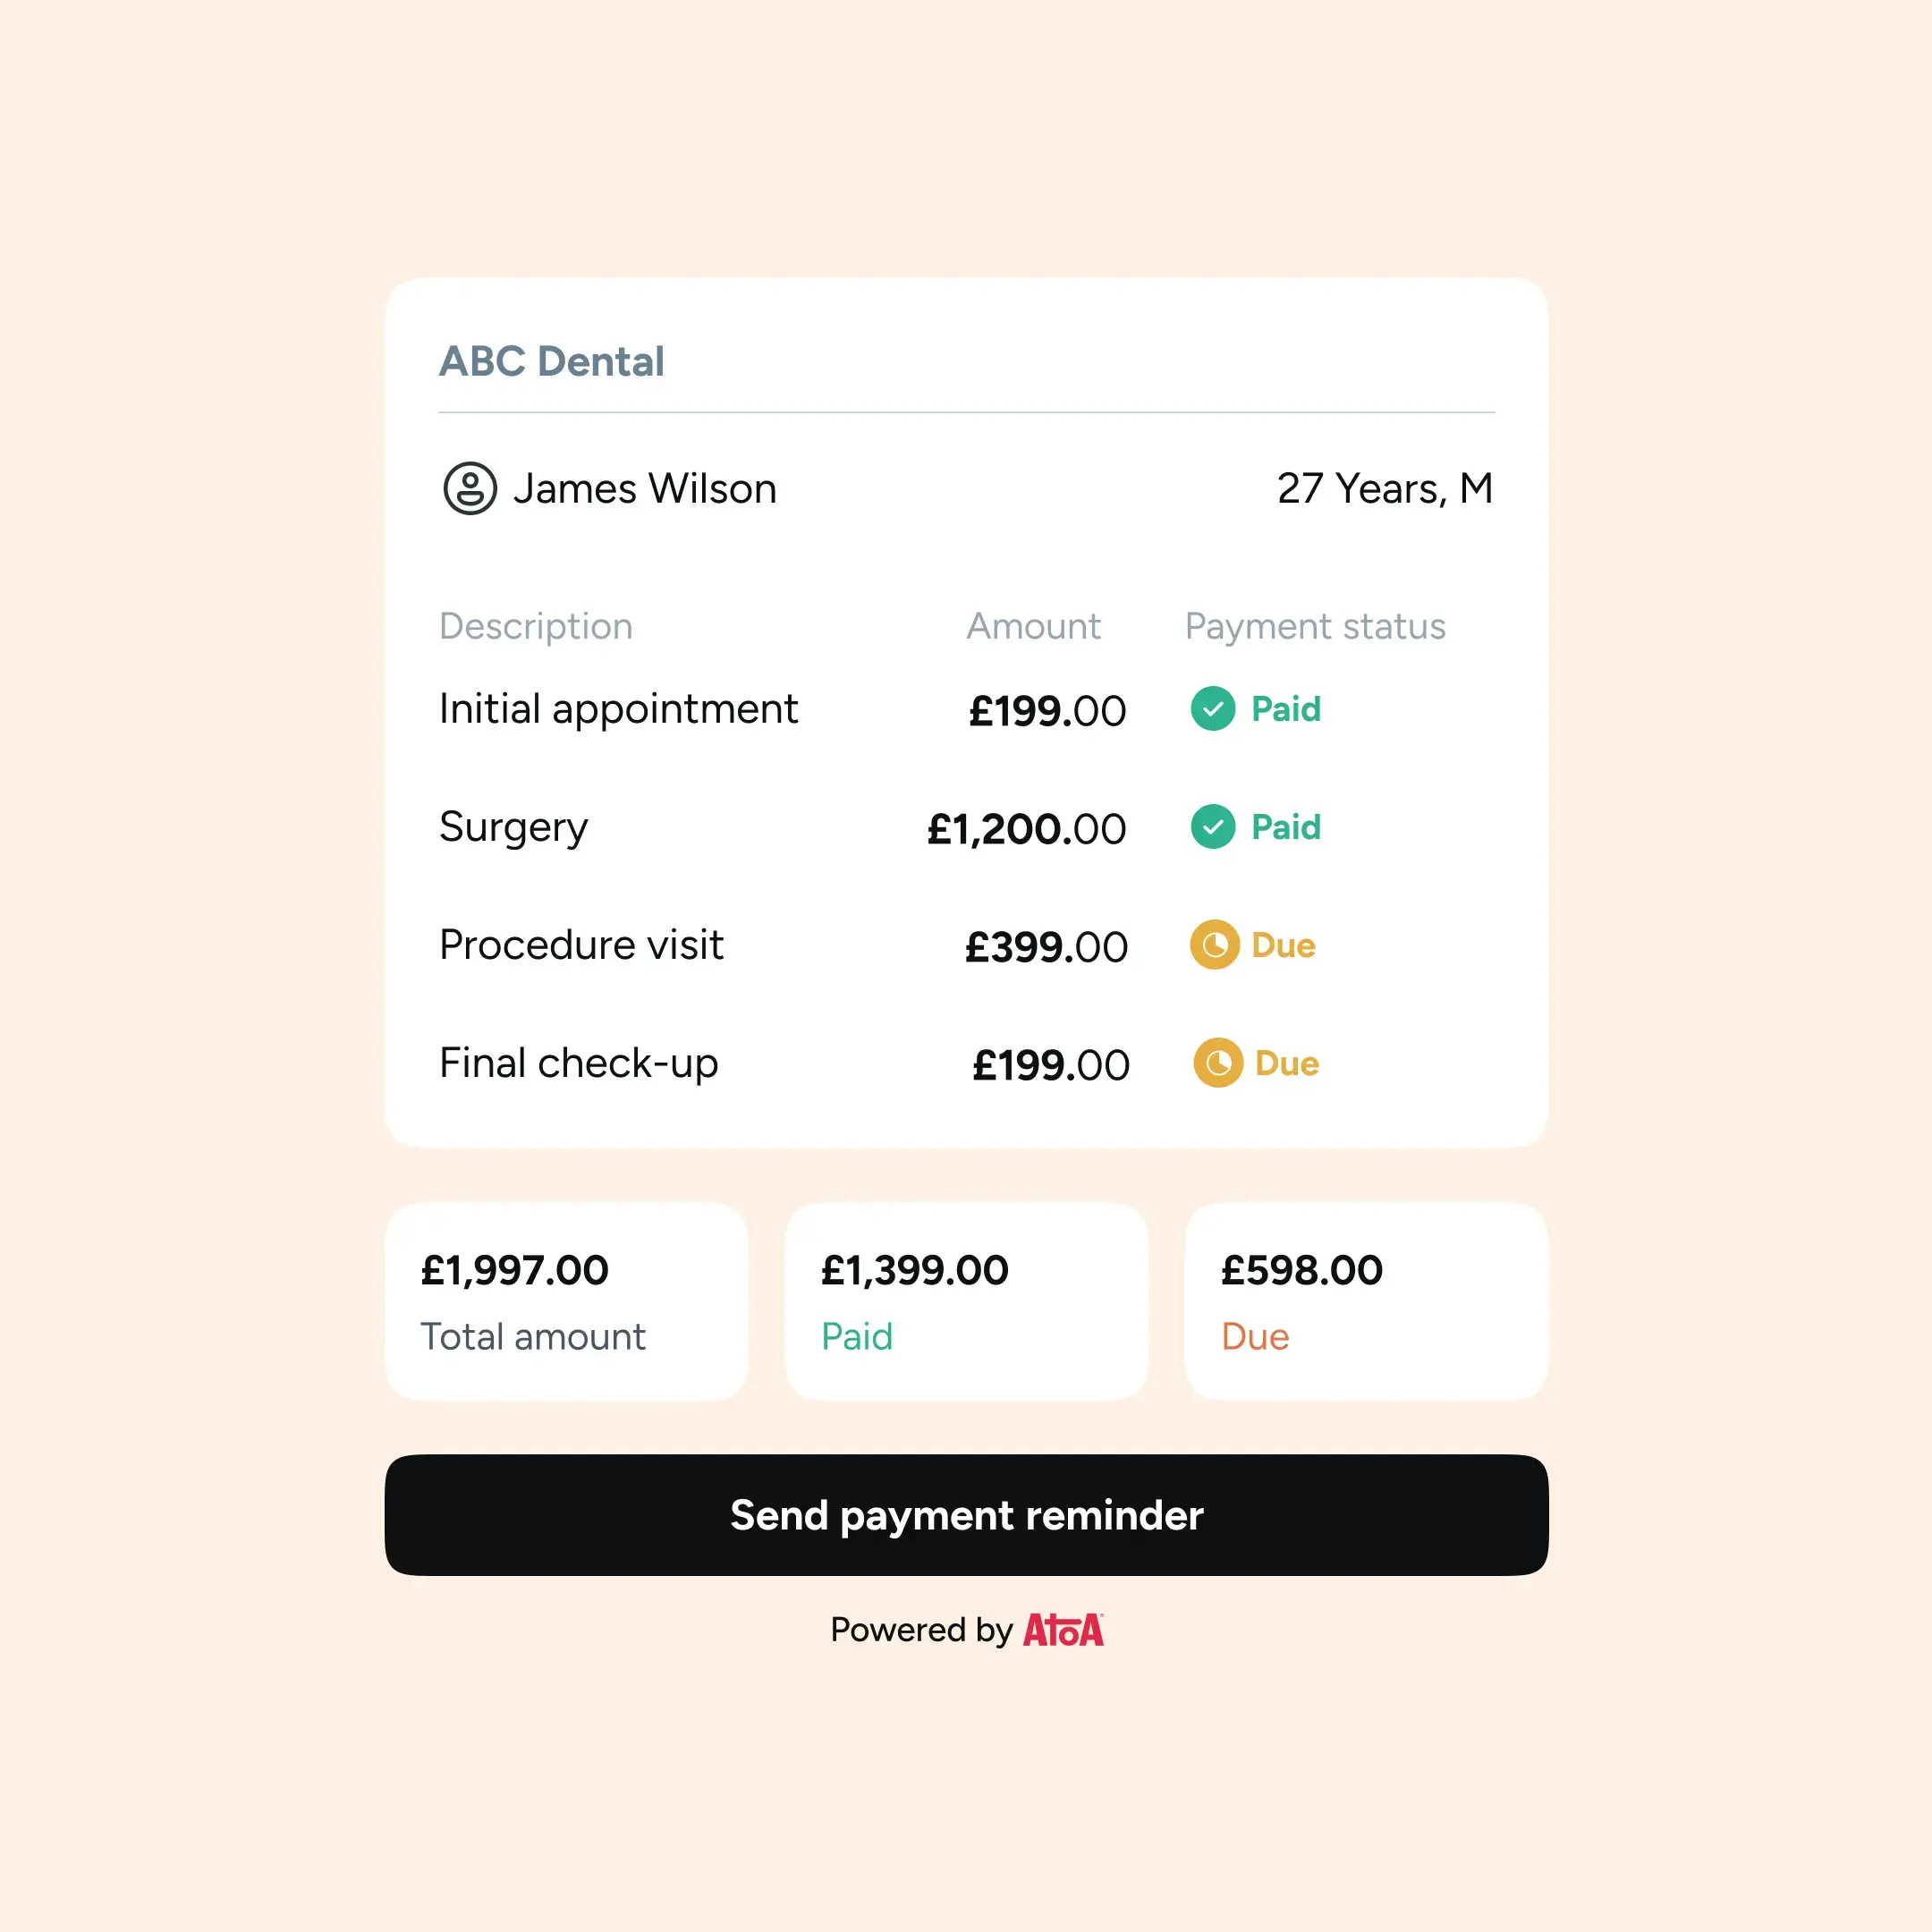Screen dimensions: 1932x1932
Task: Select the Initial appointment row description
Action: (618, 709)
